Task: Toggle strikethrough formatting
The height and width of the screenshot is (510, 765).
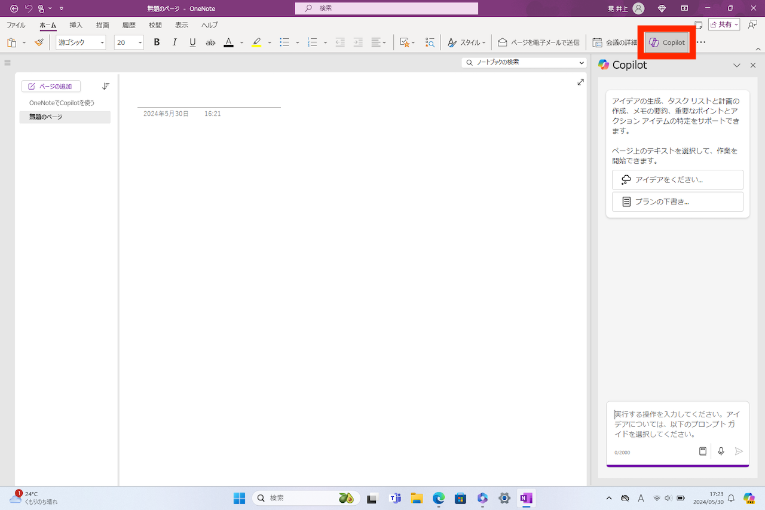Action: pos(210,42)
